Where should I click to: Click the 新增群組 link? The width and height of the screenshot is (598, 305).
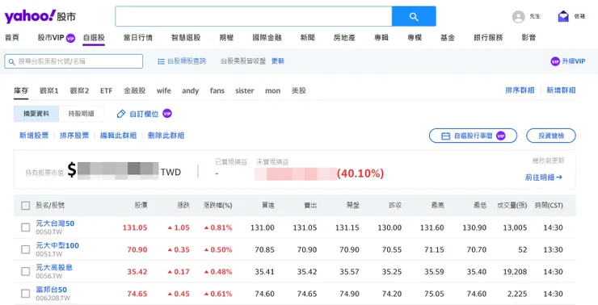(561, 90)
